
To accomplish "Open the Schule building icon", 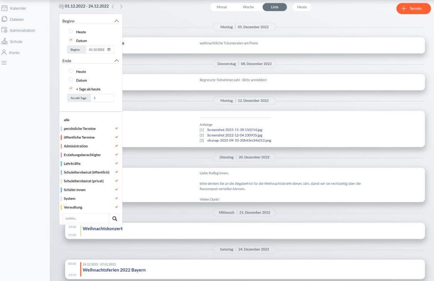I will tap(5, 41).
